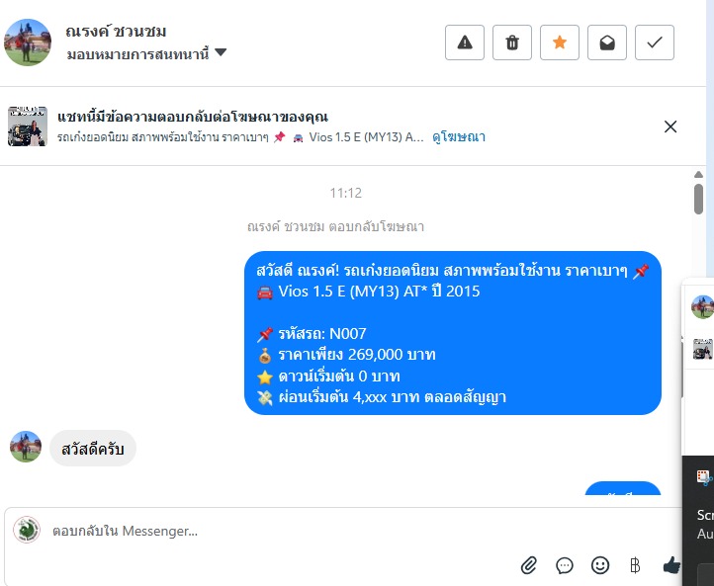Open the emoji picker smiley icon
The image size is (714, 586).
point(600,565)
